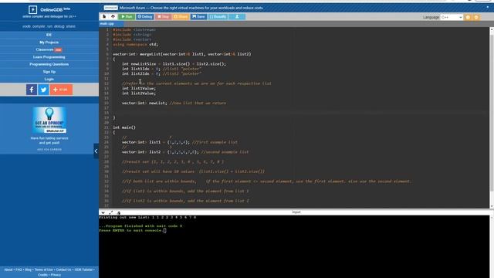Open the IDE sidebar link
Screen dimensions: 494x278
(x=49, y=35)
